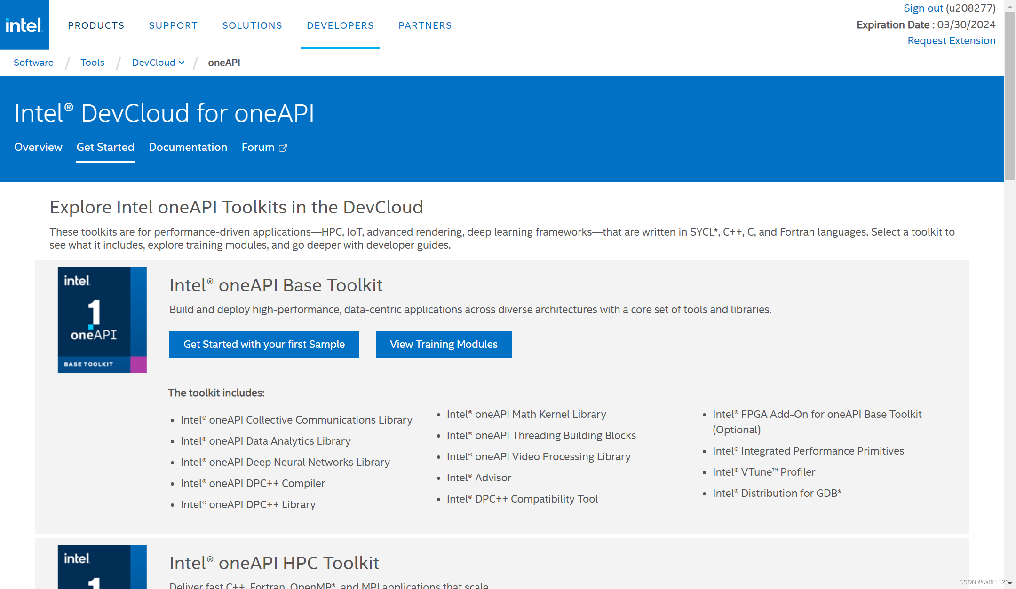Screen dimensions: 1016x589
Task: Click the Sign out link
Action: (x=923, y=8)
